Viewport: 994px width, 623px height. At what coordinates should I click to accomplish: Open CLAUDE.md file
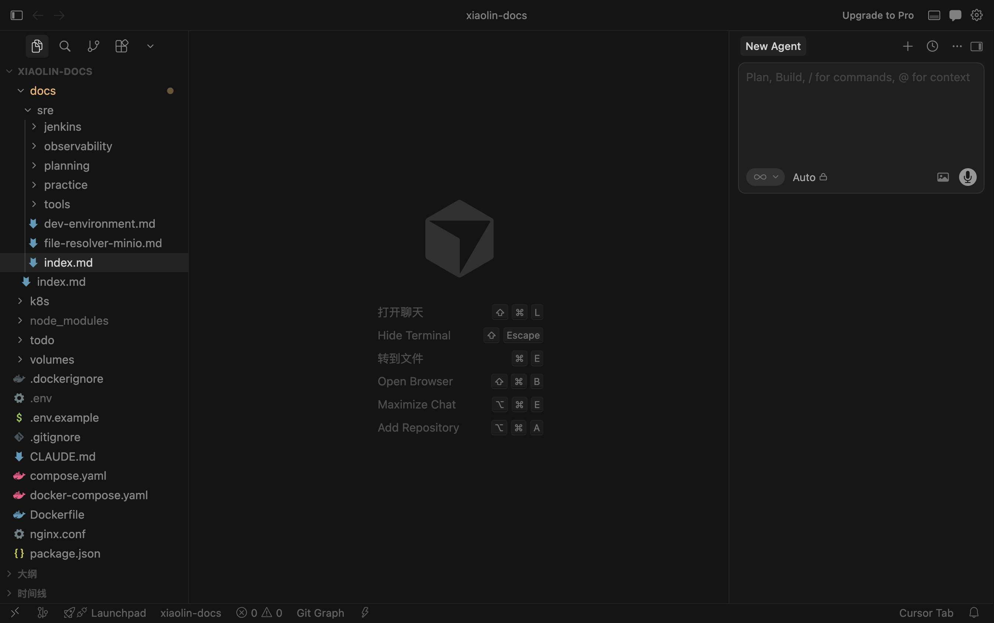94,457
